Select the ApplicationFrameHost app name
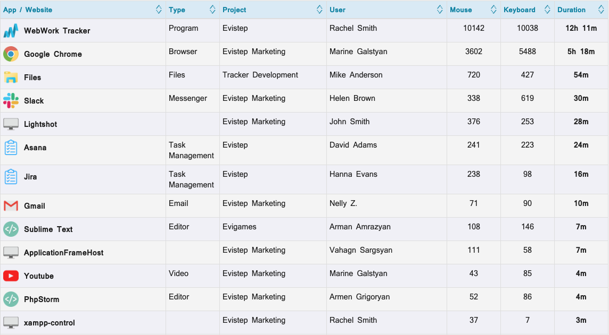Screen dimensions: 609x335 64,253
